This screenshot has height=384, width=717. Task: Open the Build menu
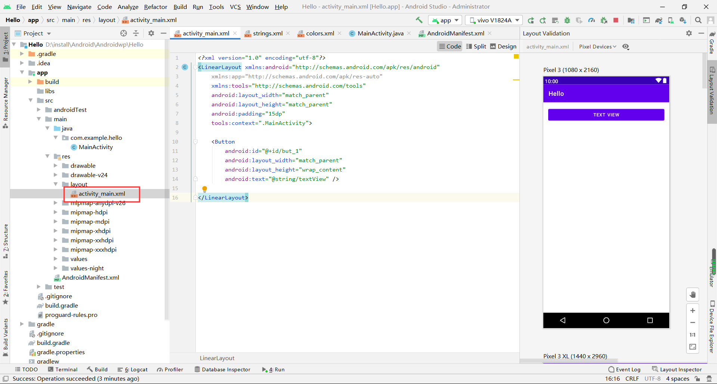point(180,7)
